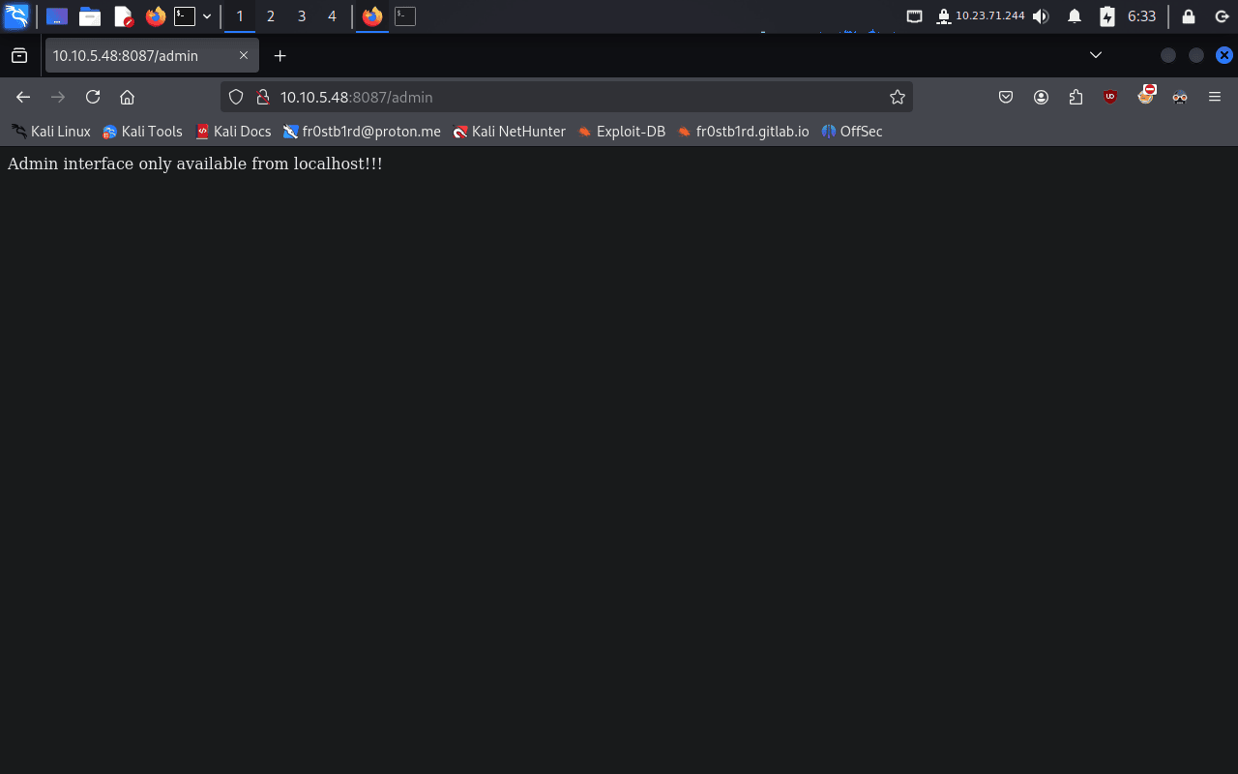Expand the list all tabs chevron
This screenshot has height=774, width=1238.
tap(1096, 55)
